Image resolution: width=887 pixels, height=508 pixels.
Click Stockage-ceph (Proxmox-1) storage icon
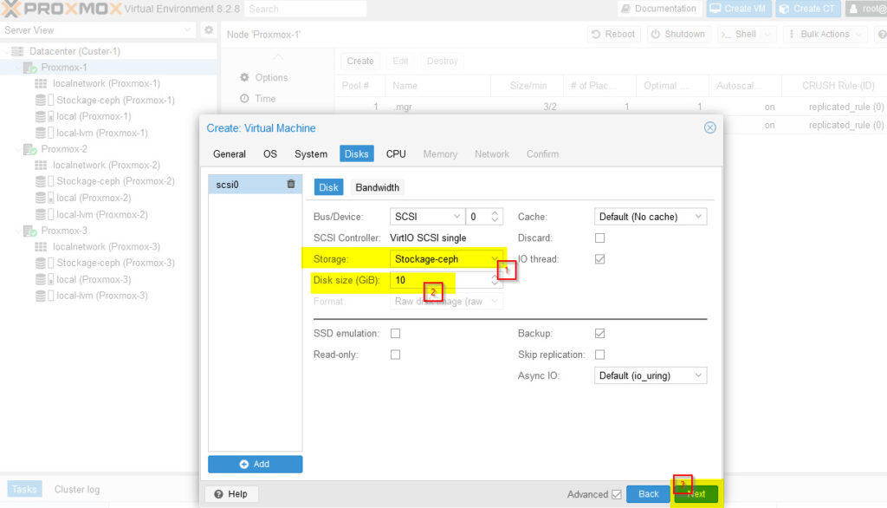tap(45, 101)
